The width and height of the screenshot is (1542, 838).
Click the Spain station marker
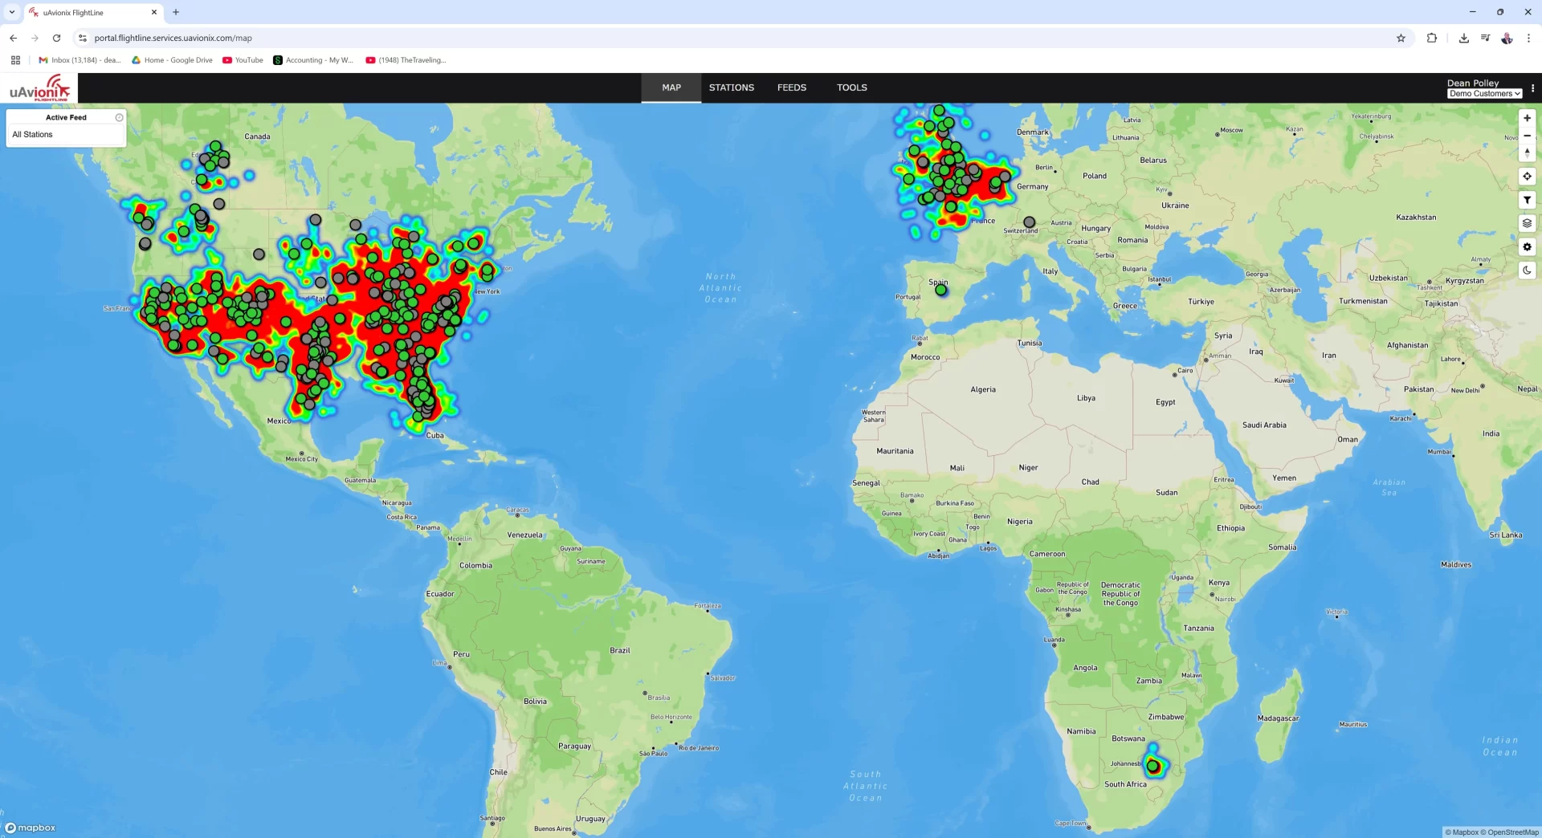point(940,291)
